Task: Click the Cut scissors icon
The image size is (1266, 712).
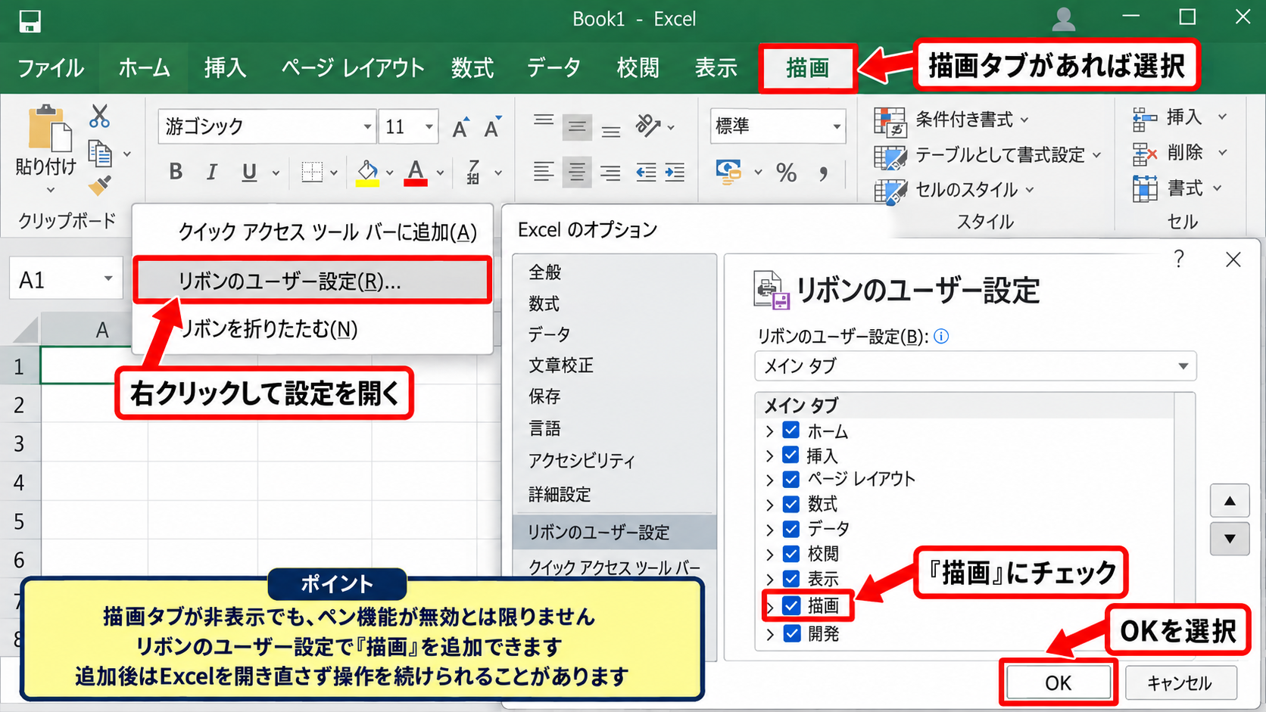Action: point(99,116)
